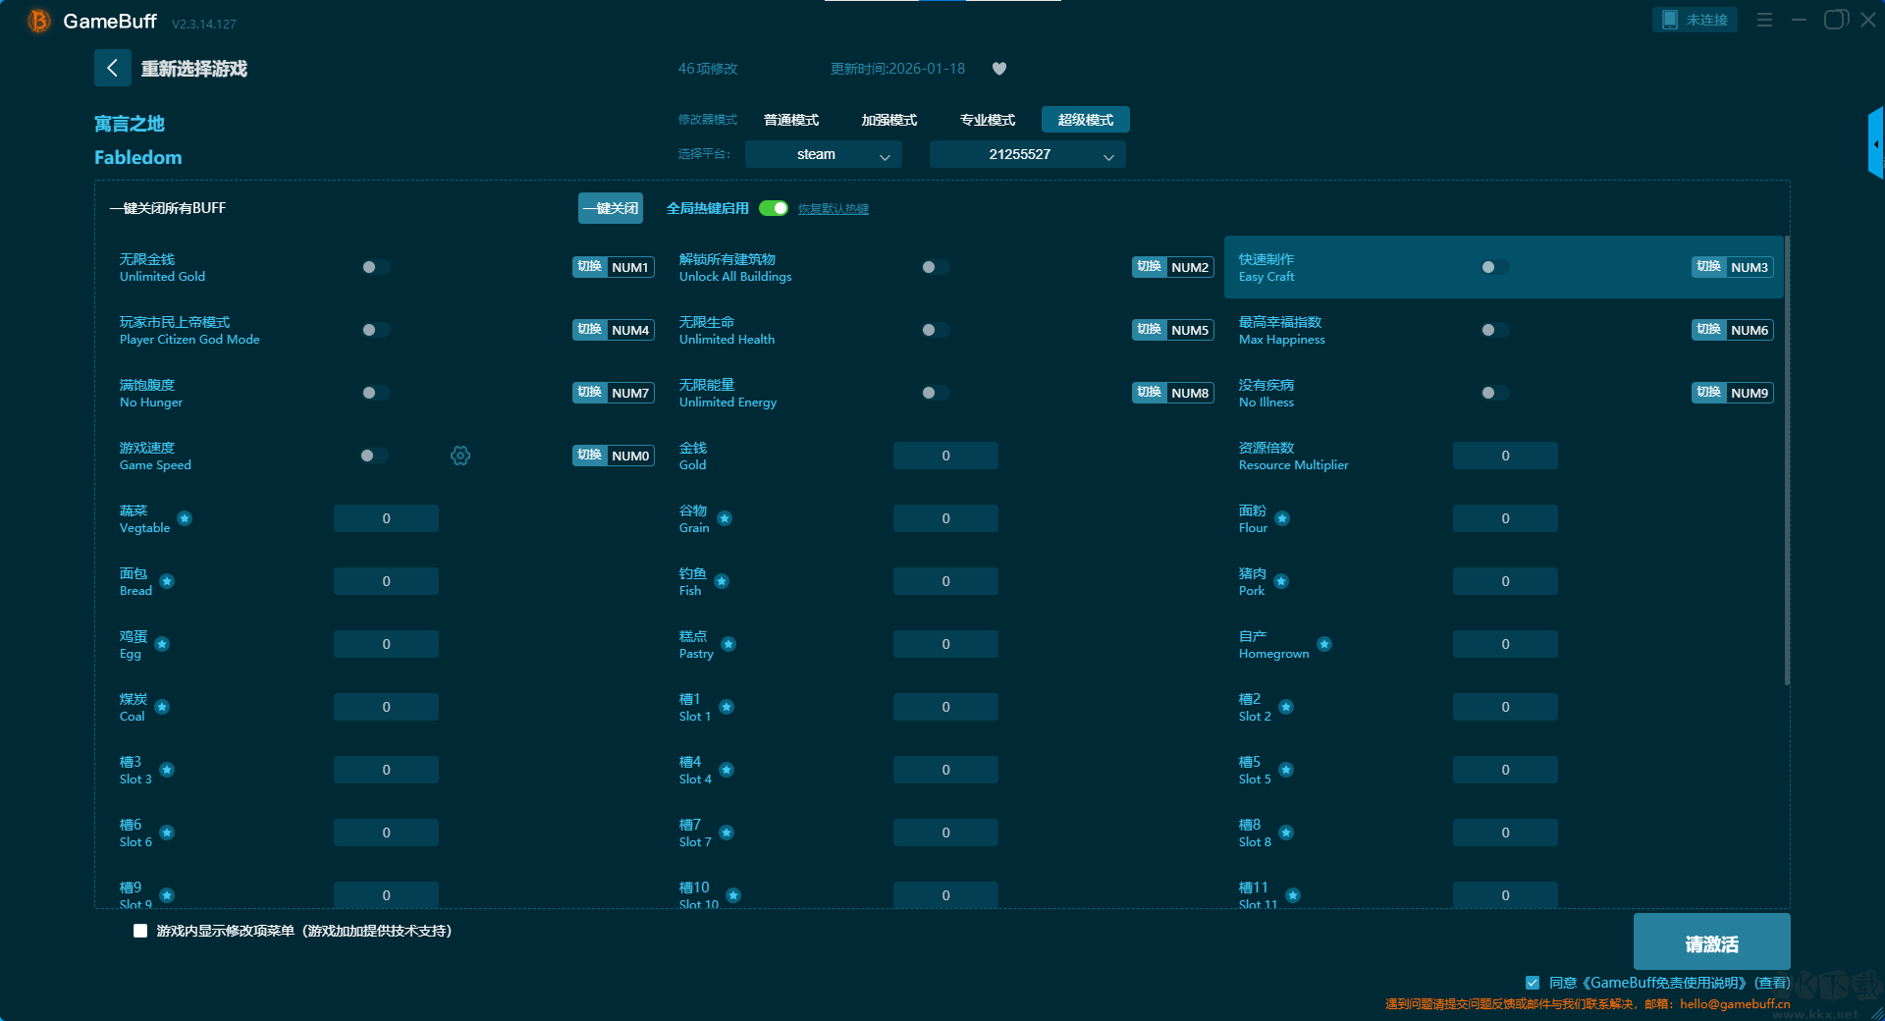Click the star icon beside Homegrown
1885x1021 pixels.
click(x=1324, y=644)
